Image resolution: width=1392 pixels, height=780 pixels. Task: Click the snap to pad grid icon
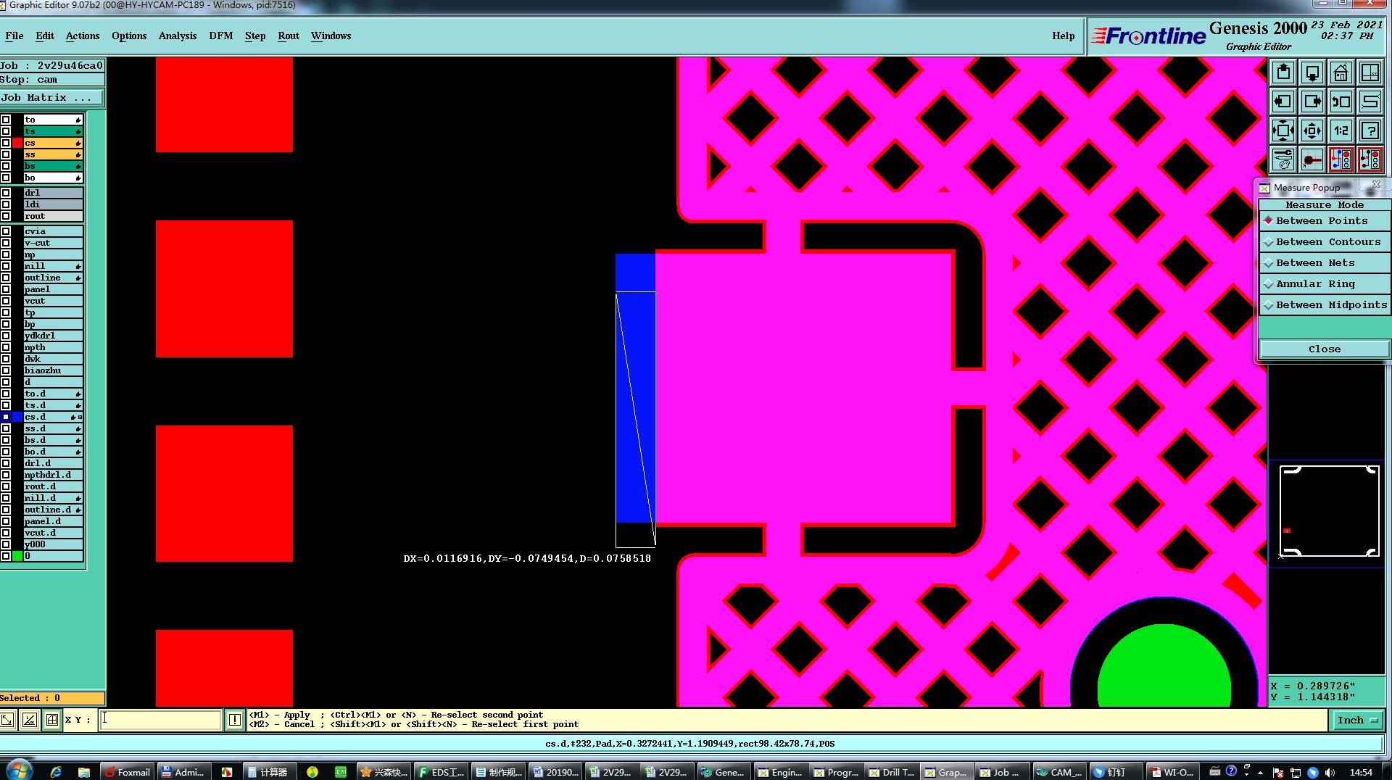pos(1312,159)
